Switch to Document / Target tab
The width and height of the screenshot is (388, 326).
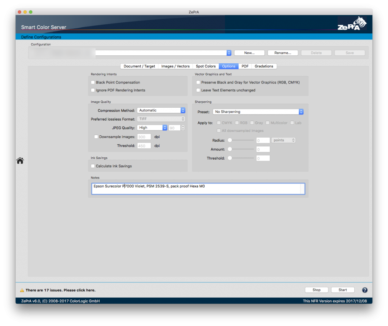(x=139, y=66)
